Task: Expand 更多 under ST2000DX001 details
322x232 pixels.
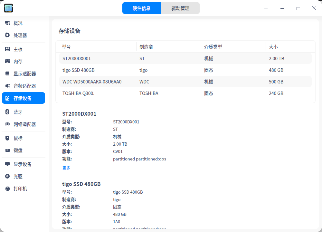Action: tap(66, 168)
